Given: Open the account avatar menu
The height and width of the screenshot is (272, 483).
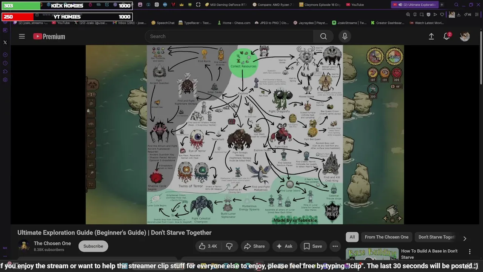Looking at the screenshot, I should [465, 36].
